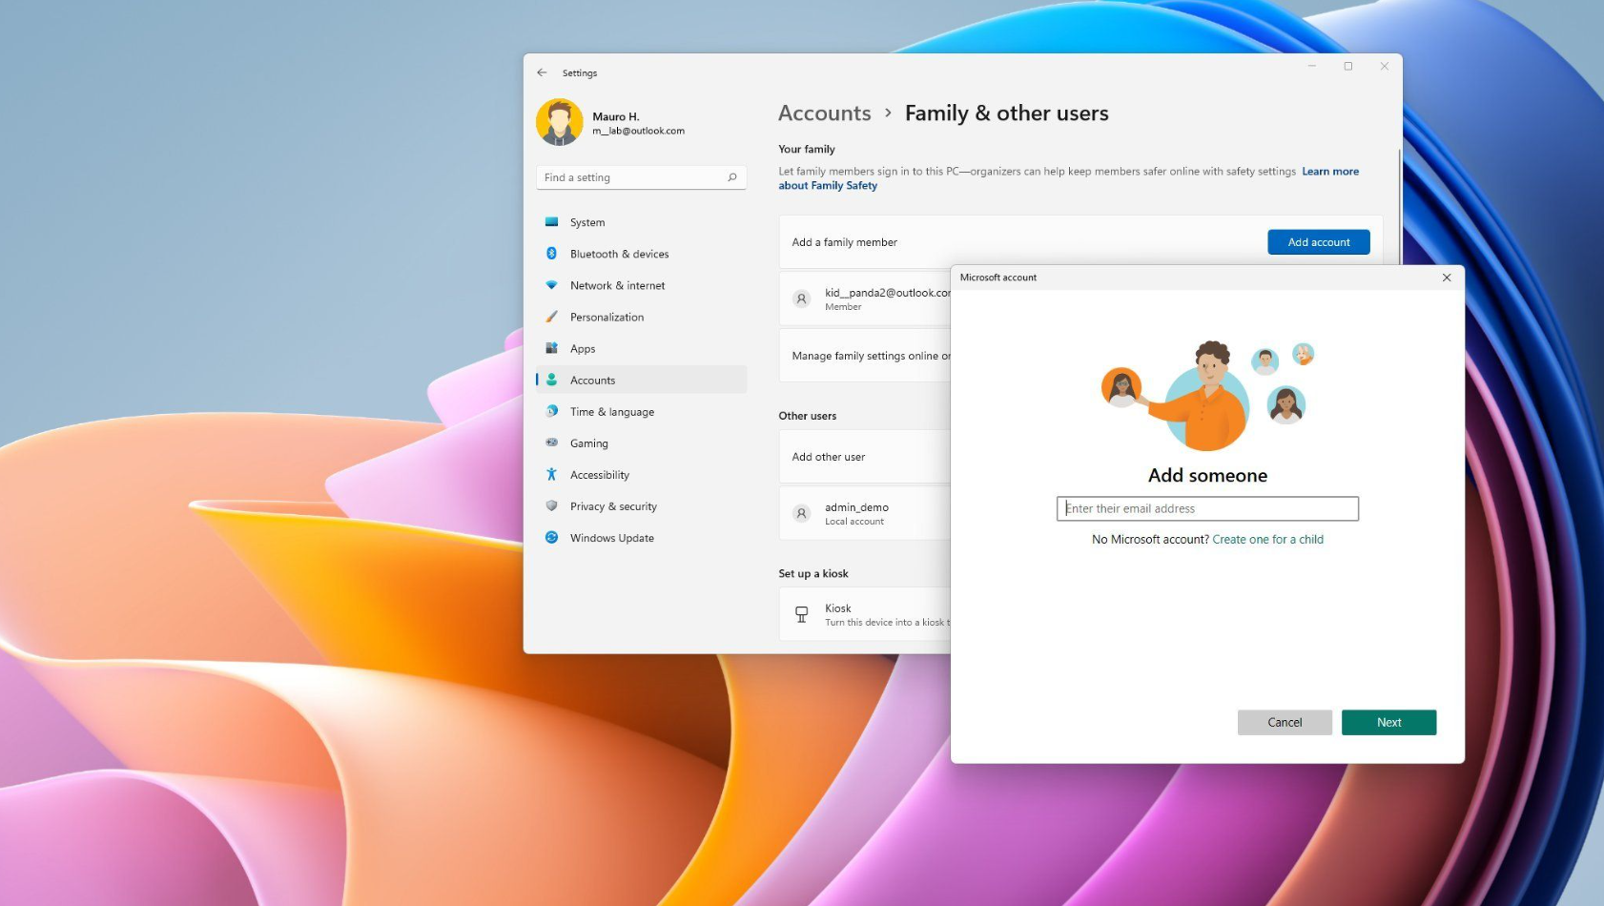Viewport: 1604px width, 906px height.
Task: Click the System icon in sidebar
Action: (551, 222)
